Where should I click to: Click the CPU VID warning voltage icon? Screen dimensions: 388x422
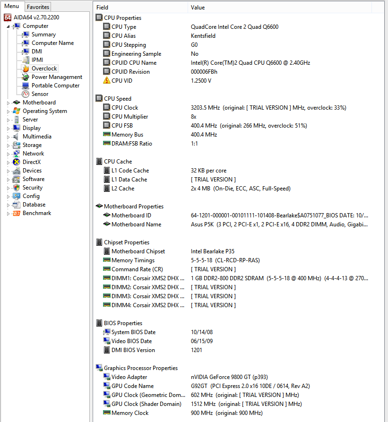(107, 80)
